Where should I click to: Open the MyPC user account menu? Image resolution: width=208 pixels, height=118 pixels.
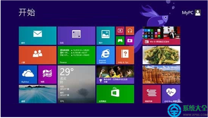click(x=191, y=13)
